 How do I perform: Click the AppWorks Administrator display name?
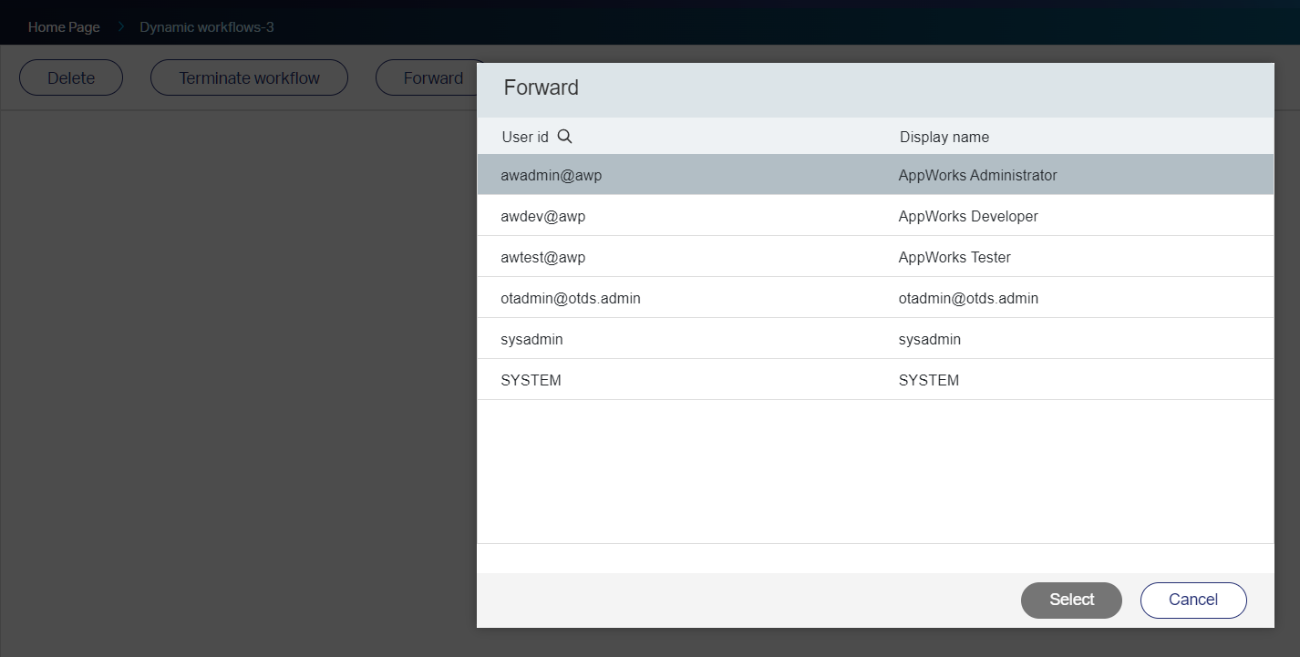977,175
